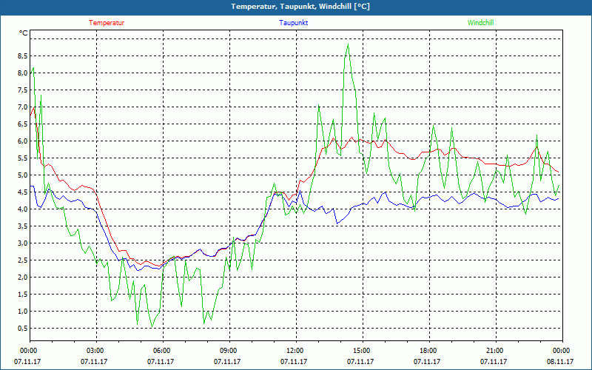
Task: Click the 0,5 y-axis value
Action: [x=23, y=328]
